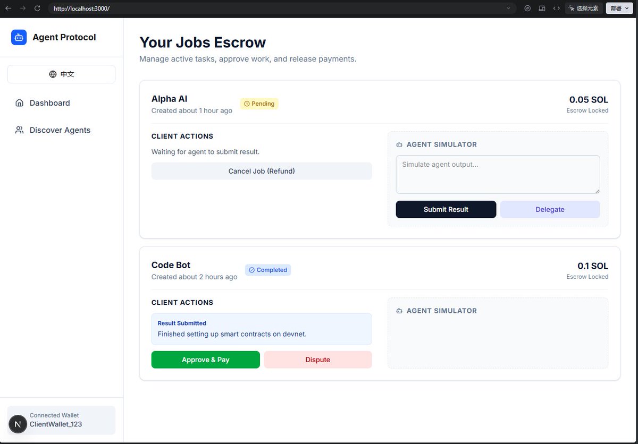Submit the agent result for Alpha AI
The height and width of the screenshot is (444, 638).
(x=446, y=209)
